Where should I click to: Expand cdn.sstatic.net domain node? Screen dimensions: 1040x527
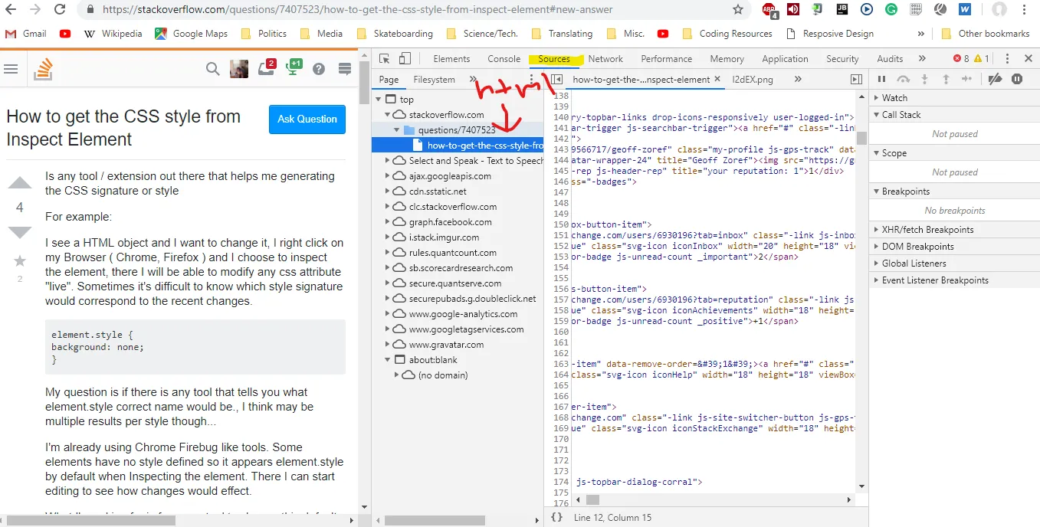(x=389, y=191)
